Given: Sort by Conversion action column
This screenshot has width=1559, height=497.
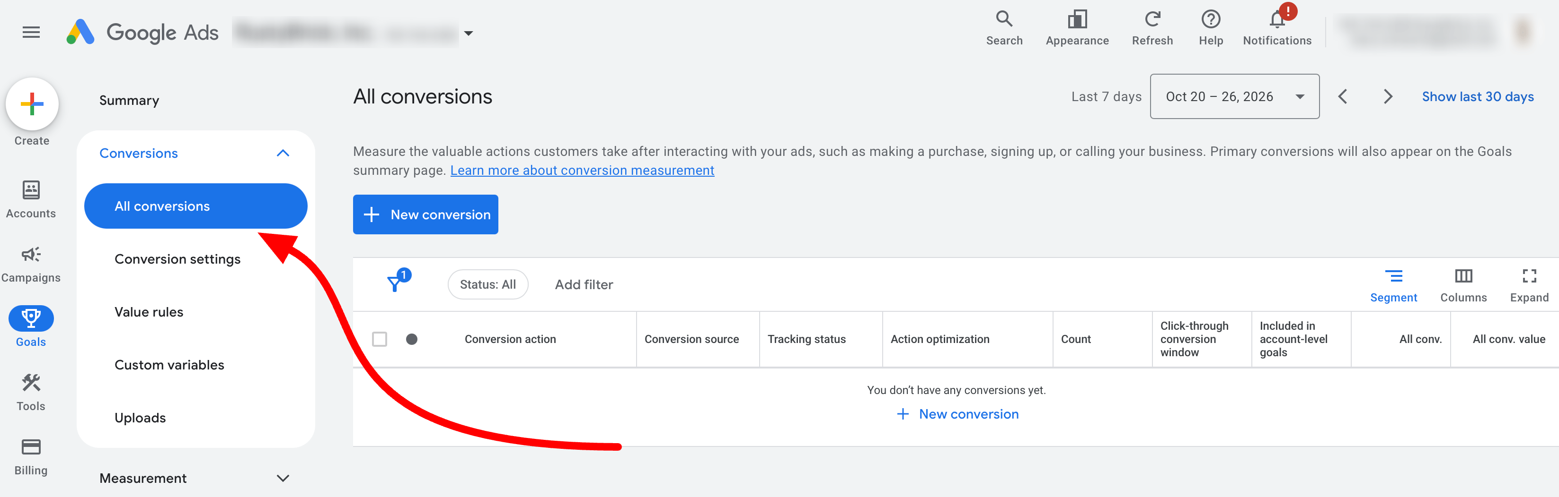Looking at the screenshot, I should tap(510, 339).
